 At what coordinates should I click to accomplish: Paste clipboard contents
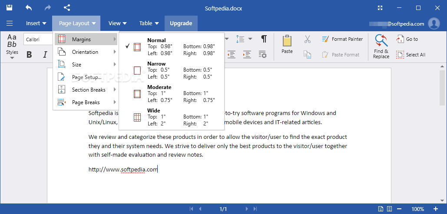point(287,44)
